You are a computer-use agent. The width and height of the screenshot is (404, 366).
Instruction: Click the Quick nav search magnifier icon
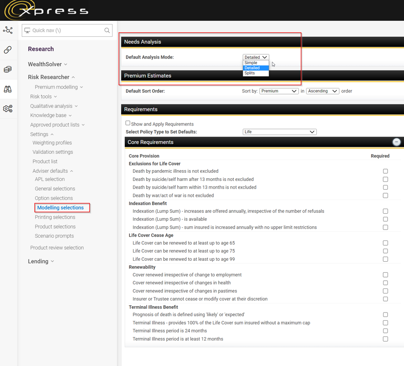coord(107,30)
